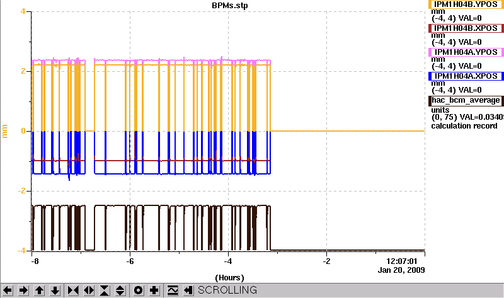The height and width of the screenshot is (298, 504).
Task: Click the 12:07:01 time label
Action: (402, 261)
